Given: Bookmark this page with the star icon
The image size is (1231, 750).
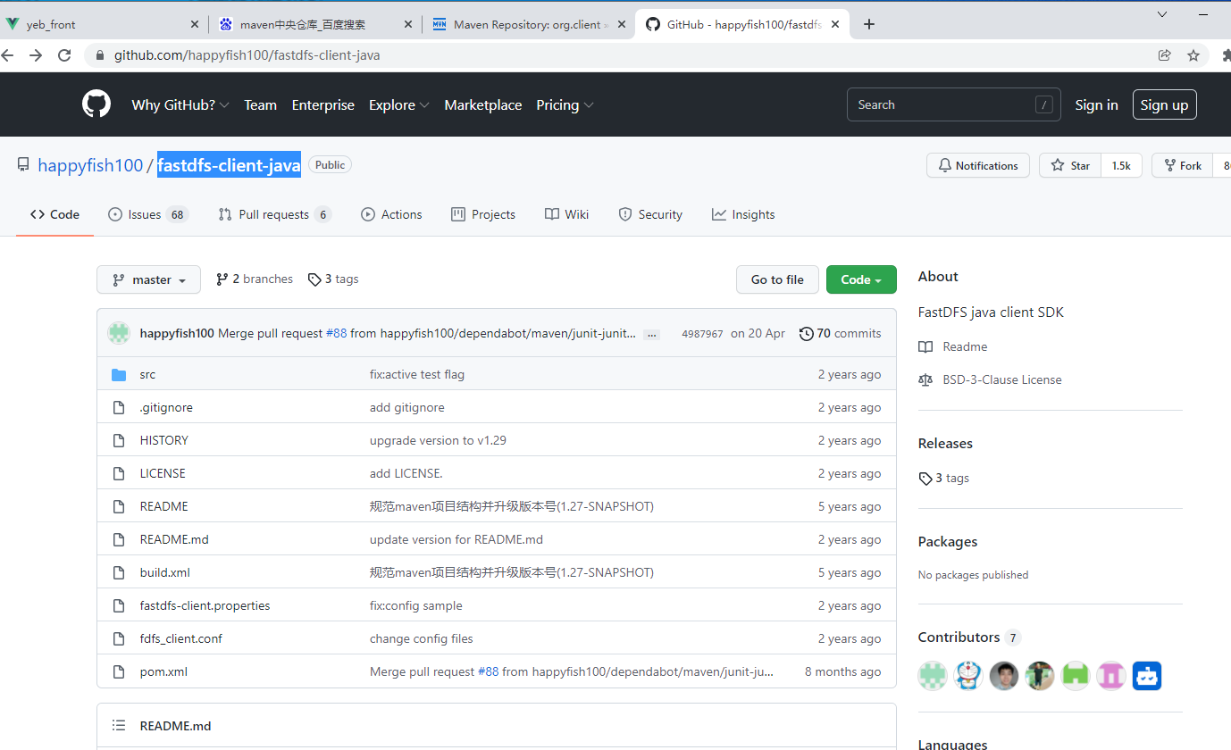Looking at the screenshot, I should click(1193, 55).
